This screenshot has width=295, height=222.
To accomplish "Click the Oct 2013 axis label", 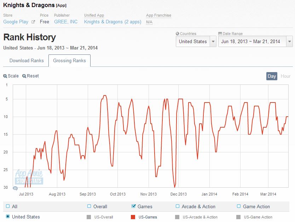I will click(117, 194).
